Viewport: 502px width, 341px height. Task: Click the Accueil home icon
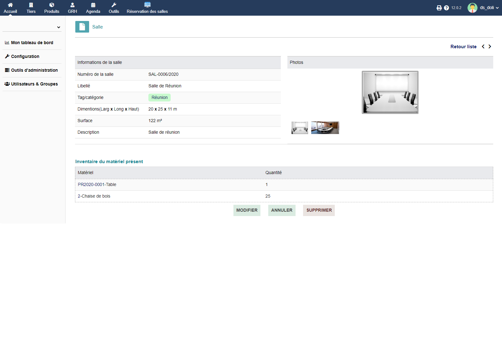10,5
